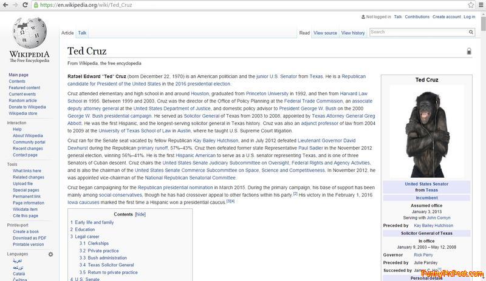This screenshot has width=486, height=281.
Task: Click inside the Wikipedia search field
Action: coord(419,32)
